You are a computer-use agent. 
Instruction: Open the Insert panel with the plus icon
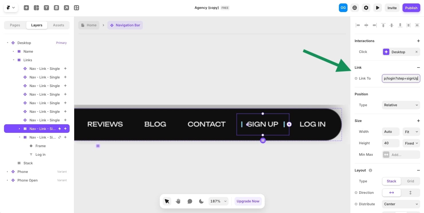pos(26,8)
